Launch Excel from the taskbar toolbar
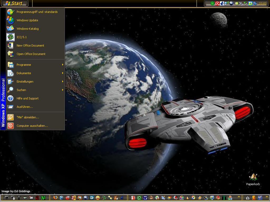The image size is (270, 202). tap(139, 198)
